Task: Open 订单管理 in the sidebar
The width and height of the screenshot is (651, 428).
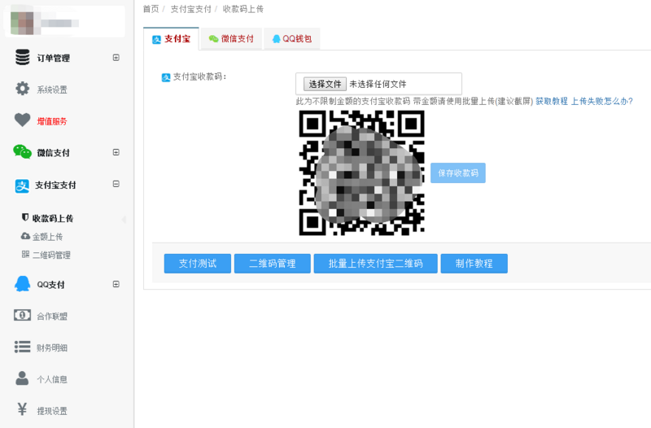Action: pos(53,58)
